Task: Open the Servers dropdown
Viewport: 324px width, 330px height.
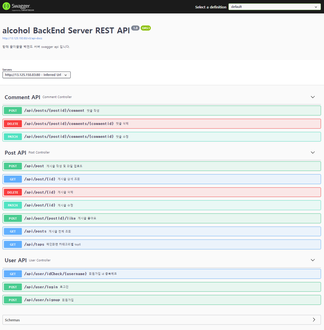Action: 36,75
